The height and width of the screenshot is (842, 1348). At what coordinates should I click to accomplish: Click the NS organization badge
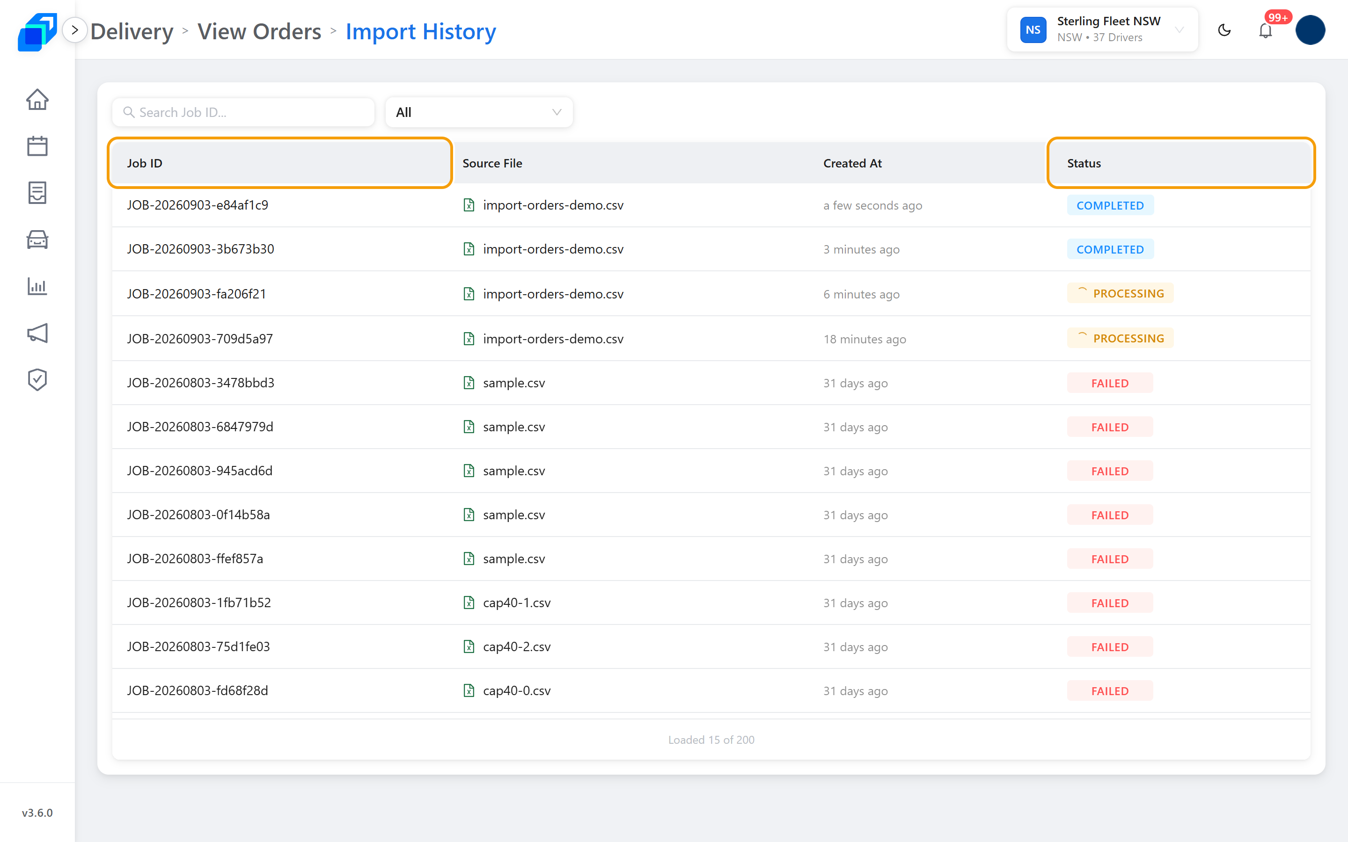point(1033,30)
